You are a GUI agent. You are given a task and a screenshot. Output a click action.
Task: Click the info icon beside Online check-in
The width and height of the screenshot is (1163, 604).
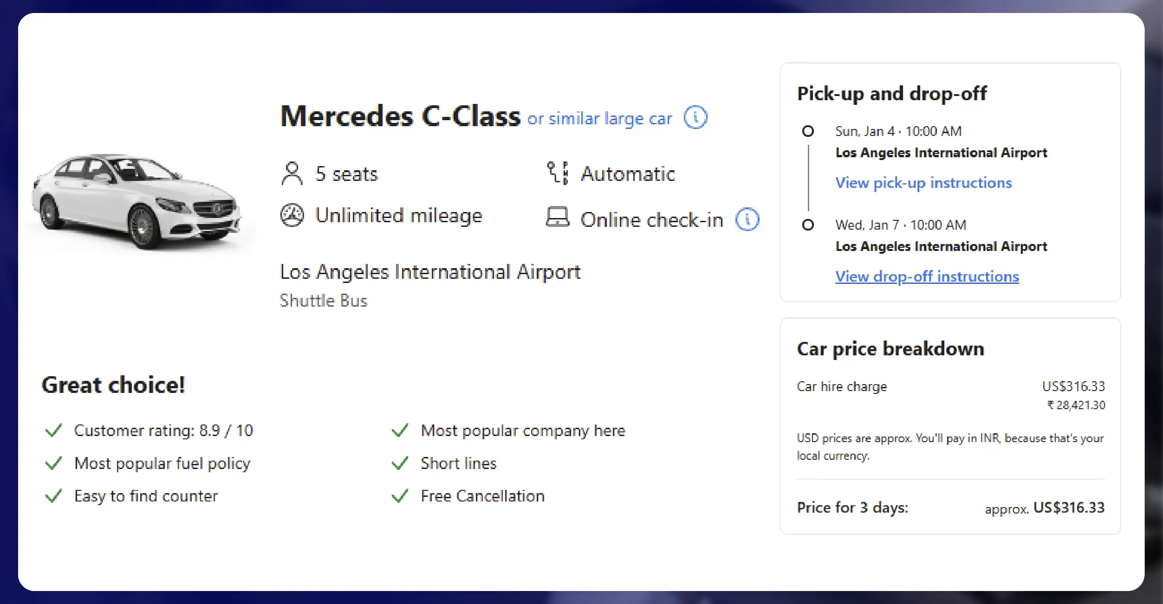pos(747,219)
